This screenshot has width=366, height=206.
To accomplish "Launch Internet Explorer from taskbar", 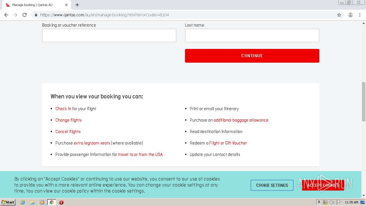I will point(23,202).
